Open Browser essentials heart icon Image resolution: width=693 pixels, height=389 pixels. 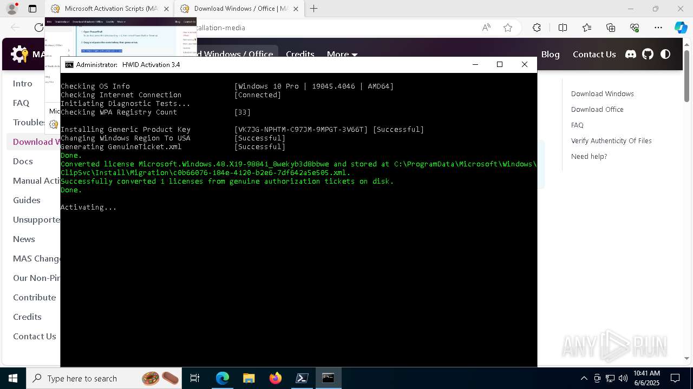(635, 28)
